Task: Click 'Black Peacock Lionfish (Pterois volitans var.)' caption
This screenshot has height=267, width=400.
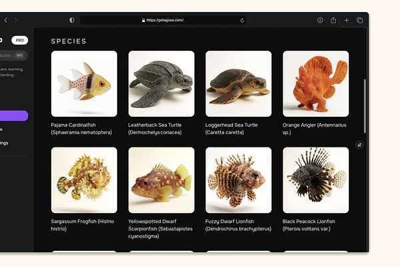Action: tap(309, 225)
